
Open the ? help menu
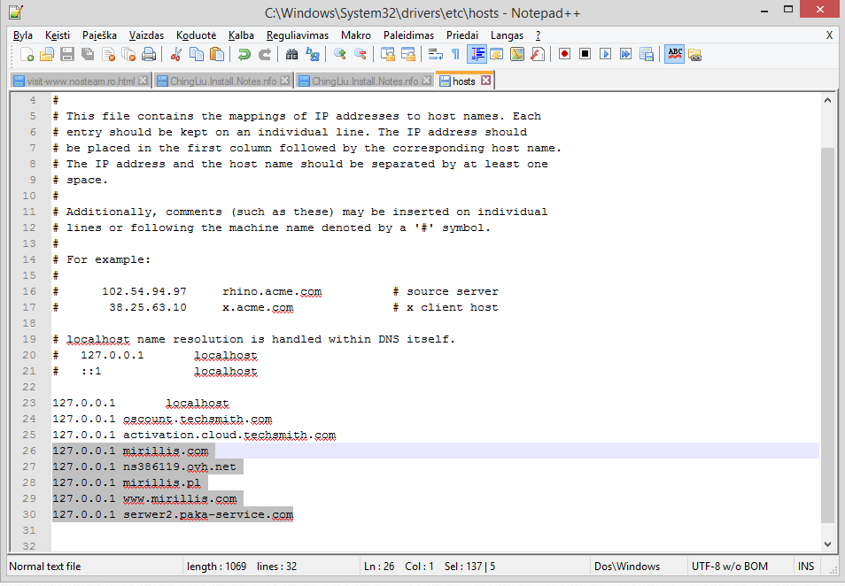pyautogui.click(x=538, y=35)
